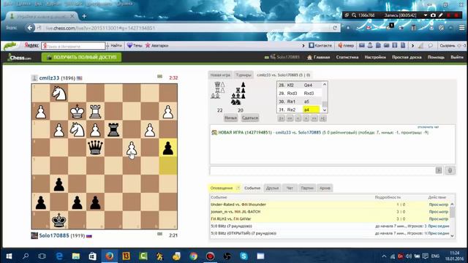The height and width of the screenshot is (263, 468).
Task: Open a new browser tab with plus
Action: tap(84, 16)
